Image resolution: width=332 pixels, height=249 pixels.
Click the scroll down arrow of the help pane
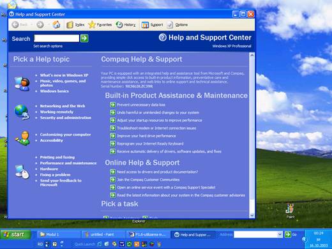[252, 216]
